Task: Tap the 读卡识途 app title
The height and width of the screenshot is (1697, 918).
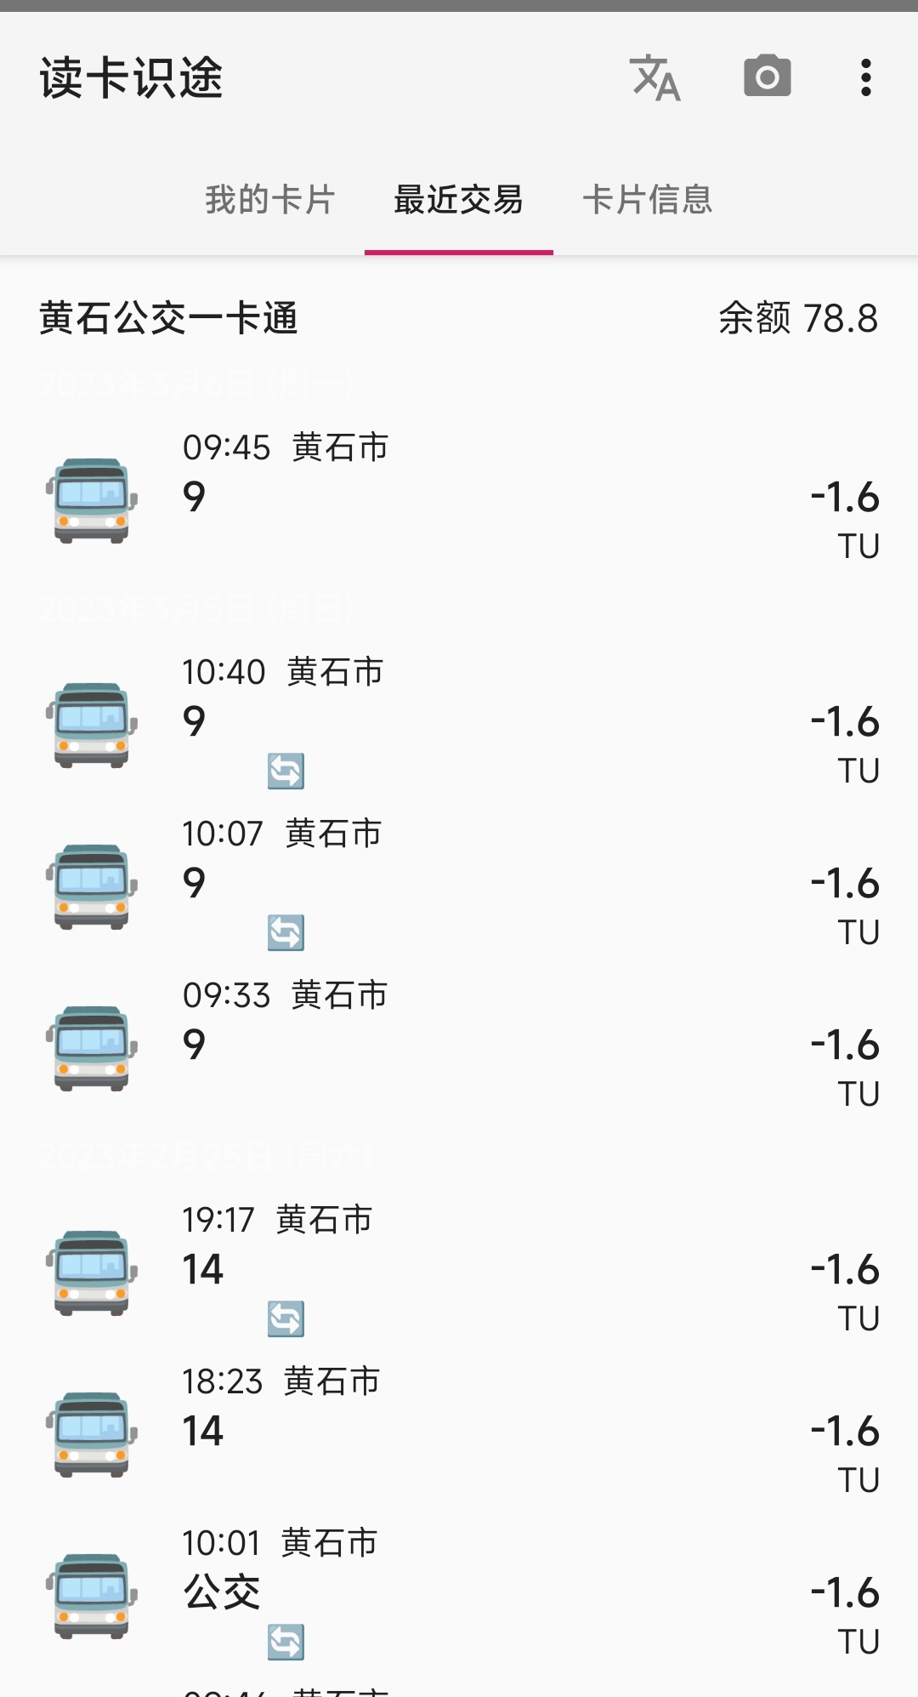Action: [131, 78]
